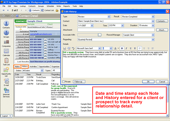Go to previous contact record arrow
Viewport: 170px width, 121px height.
point(8,10)
